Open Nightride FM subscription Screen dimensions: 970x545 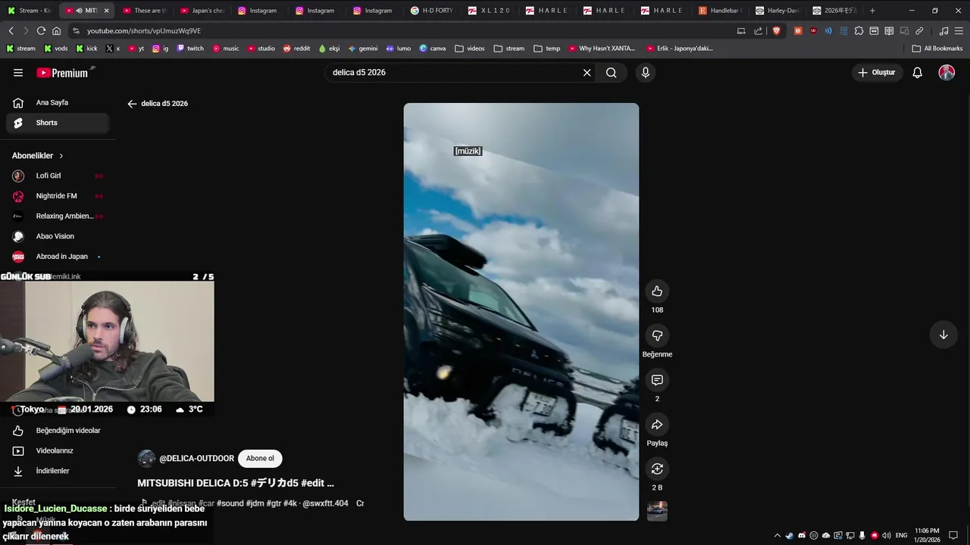coord(57,196)
